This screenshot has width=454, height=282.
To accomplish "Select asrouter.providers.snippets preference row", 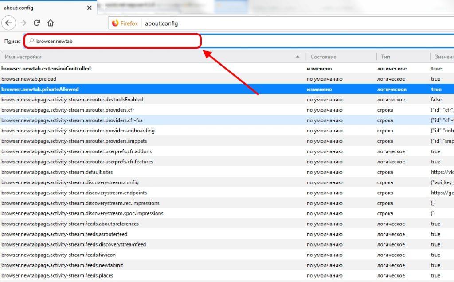I will click(227, 141).
